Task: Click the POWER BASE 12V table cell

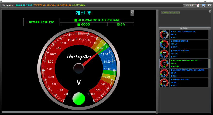Action: (42, 22)
